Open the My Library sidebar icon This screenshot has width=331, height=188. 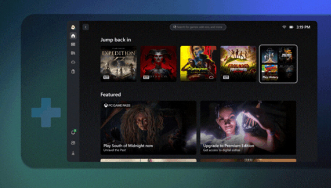[x=73, y=53]
